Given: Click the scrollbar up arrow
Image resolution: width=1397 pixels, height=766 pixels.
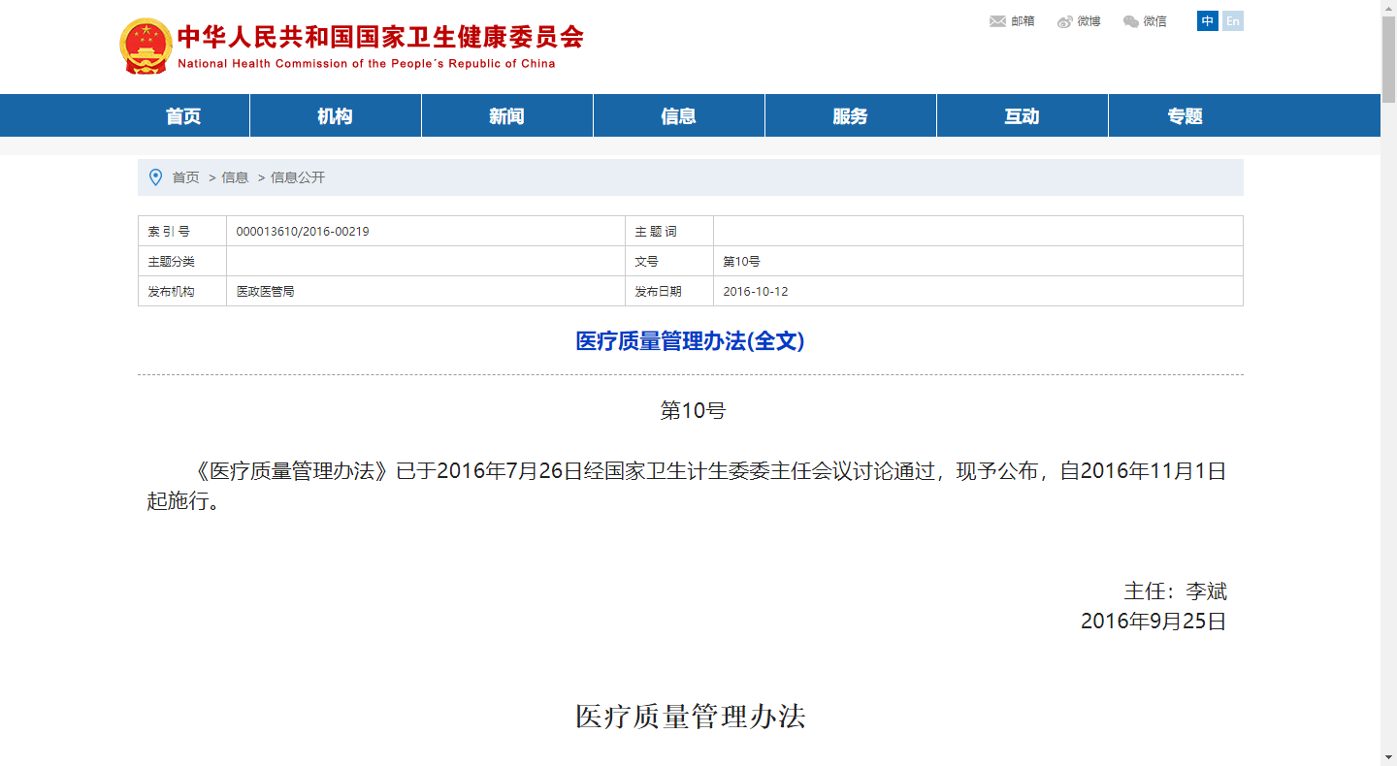Looking at the screenshot, I should pyautogui.click(x=1388, y=8).
